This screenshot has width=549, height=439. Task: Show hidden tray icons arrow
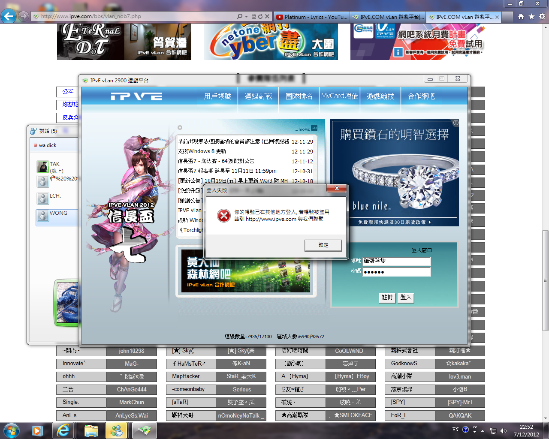coord(483,431)
